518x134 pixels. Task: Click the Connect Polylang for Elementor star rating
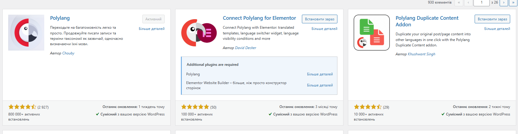click(x=195, y=107)
